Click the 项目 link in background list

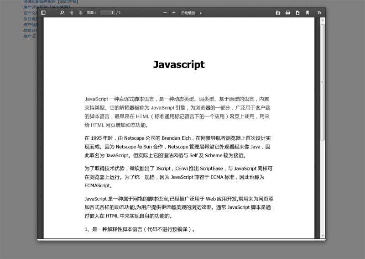click(x=30, y=19)
